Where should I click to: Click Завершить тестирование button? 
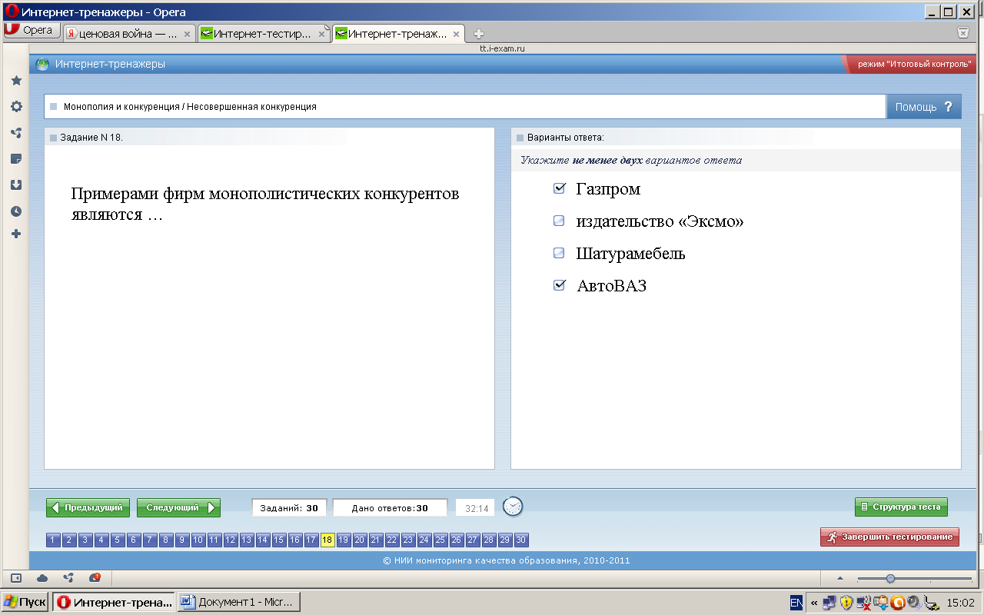[889, 537]
